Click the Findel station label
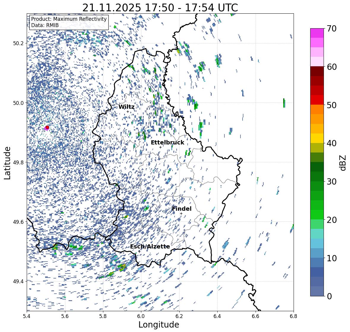This screenshot has height=332, width=350. 181,209
